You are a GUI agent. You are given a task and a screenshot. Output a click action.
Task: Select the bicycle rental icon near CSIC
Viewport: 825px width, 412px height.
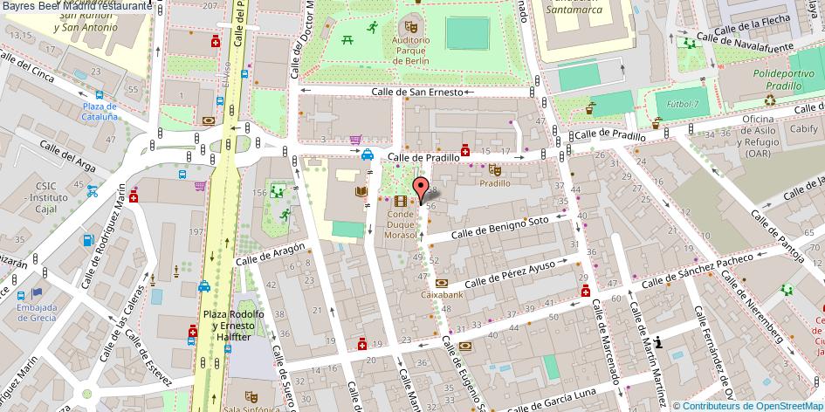click(x=93, y=191)
